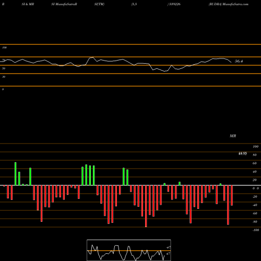The image size is (261, 261).
Task: Click the MuanfaSutra.com watermark text at top right
Action: tap(235, 4)
